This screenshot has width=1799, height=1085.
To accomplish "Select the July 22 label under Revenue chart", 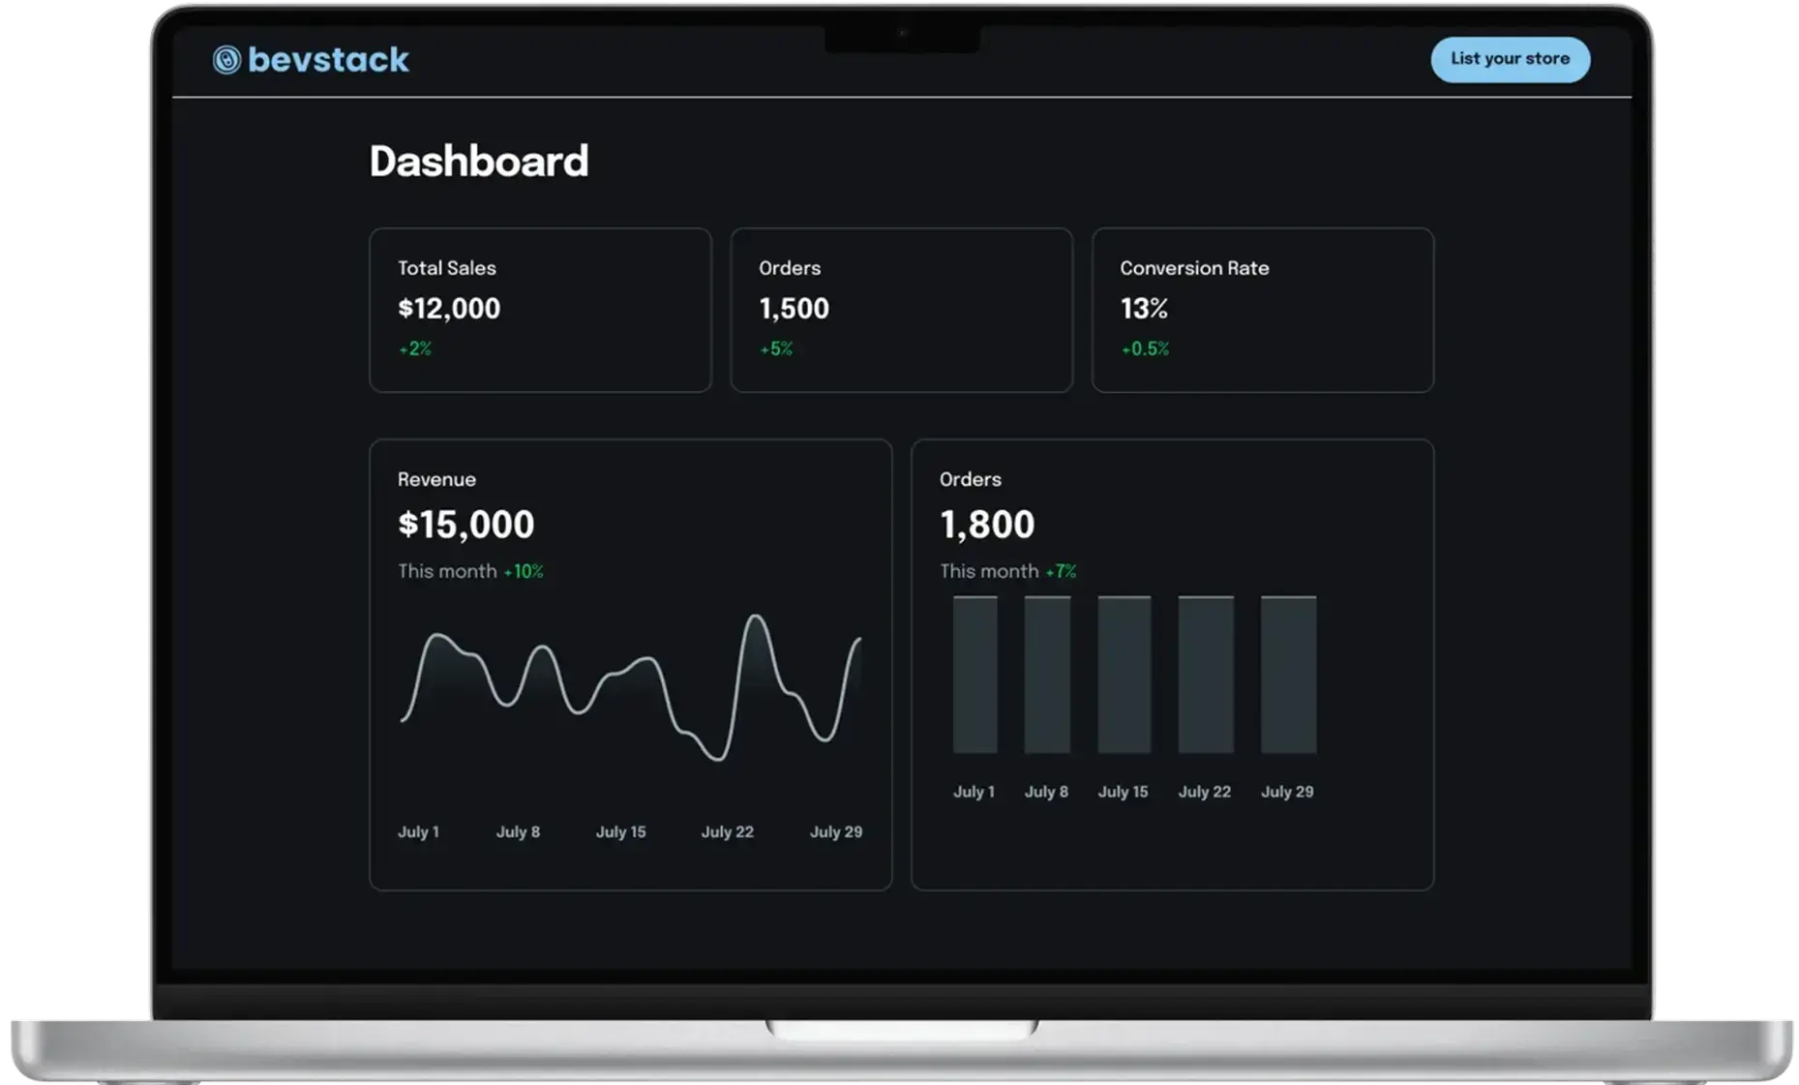I will click(x=727, y=830).
